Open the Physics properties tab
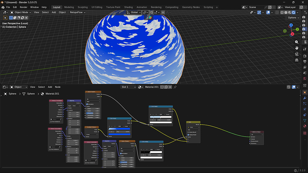Screen dimensions: 308x173 click(305, 109)
